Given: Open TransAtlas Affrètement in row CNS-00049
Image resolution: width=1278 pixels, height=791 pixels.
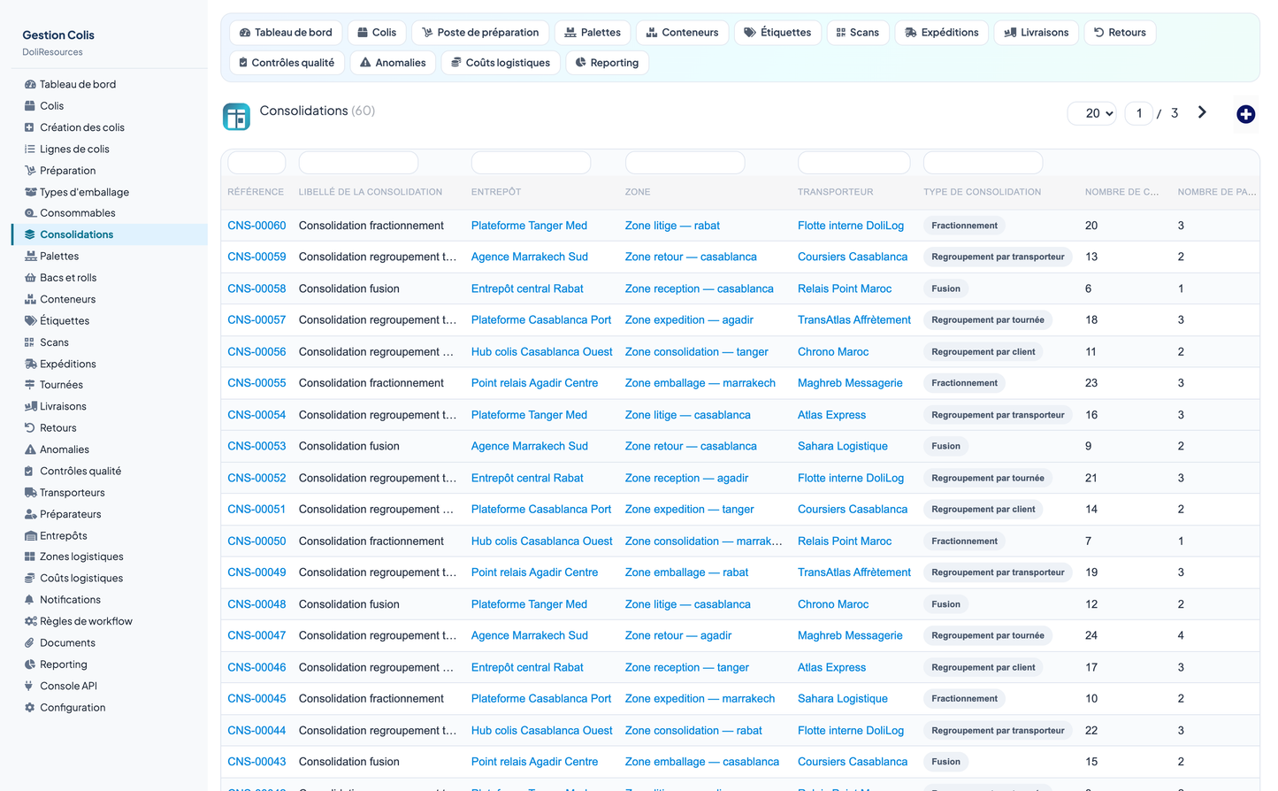Looking at the screenshot, I should 854,572.
